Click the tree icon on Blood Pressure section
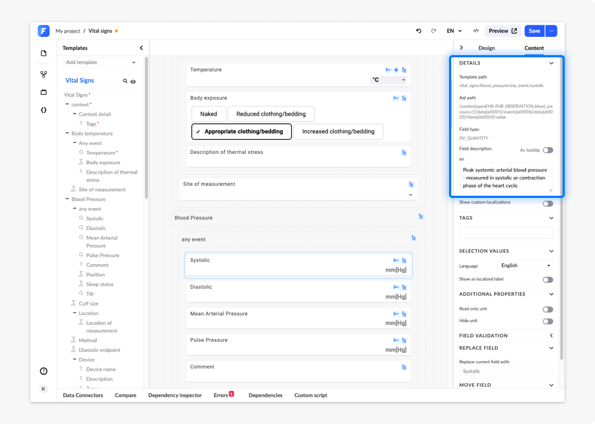Image resolution: width=595 pixels, height=424 pixels. pos(420,216)
